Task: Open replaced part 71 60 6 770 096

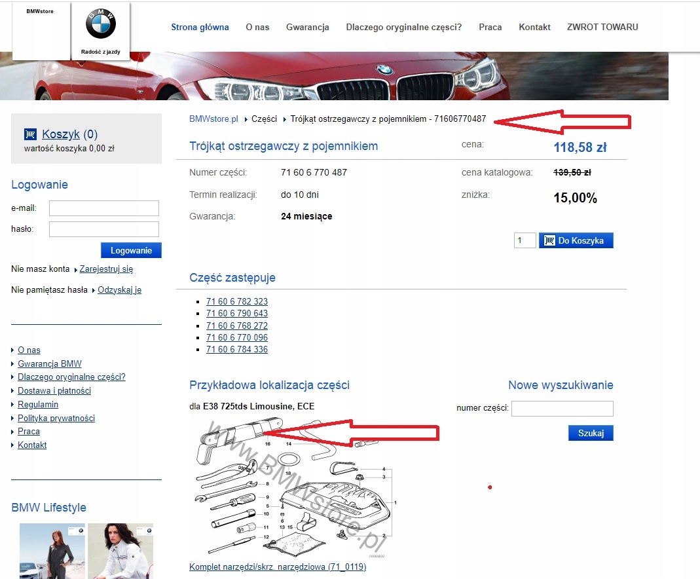Action: tap(237, 337)
